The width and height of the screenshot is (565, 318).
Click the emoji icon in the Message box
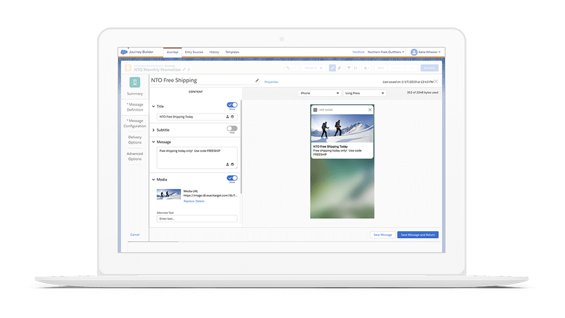pos(233,164)
